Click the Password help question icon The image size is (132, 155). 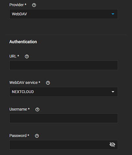pos(37,136)
